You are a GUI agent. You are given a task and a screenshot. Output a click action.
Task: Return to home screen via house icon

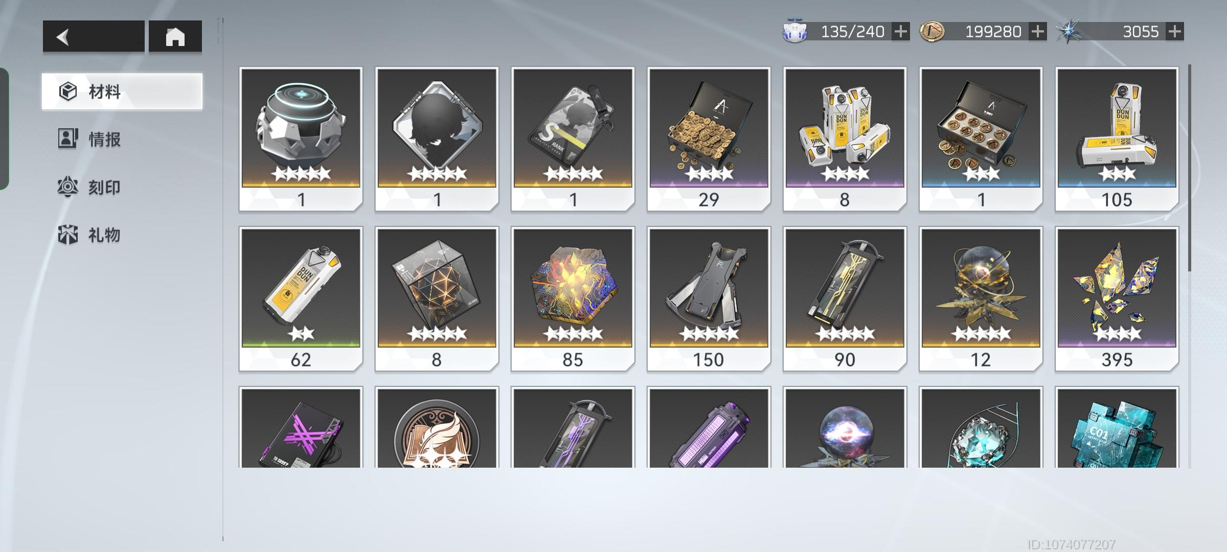pos(175,36)
